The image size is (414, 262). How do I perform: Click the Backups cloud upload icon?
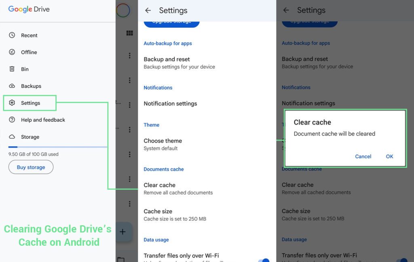point(12,86)
